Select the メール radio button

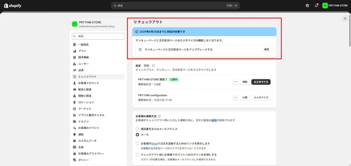[137, 135]
